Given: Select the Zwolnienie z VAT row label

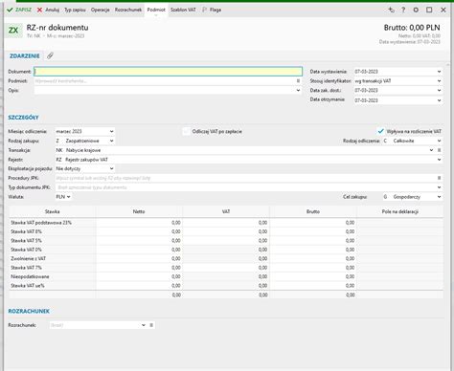Looking at the screenshot, I should point(28,258).
